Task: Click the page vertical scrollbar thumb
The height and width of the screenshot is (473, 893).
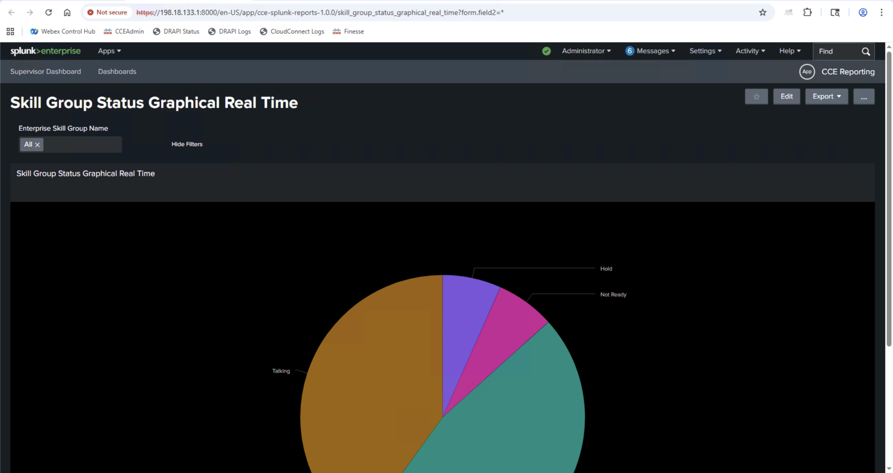Action: 889,199
